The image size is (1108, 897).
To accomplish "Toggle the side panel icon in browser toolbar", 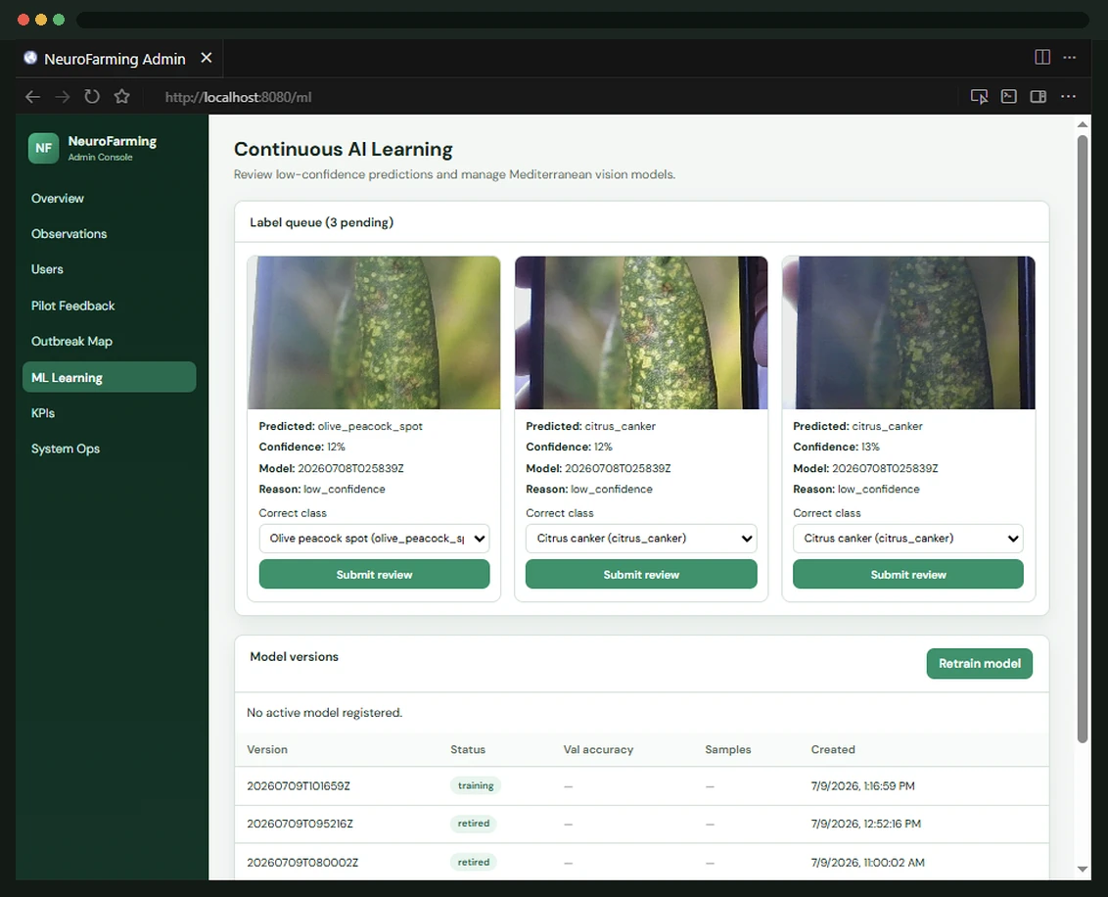I will point(1039,96).
